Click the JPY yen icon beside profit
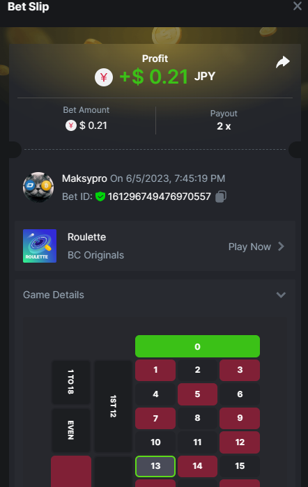The image size is (308, 487). [x=104, y=77]
